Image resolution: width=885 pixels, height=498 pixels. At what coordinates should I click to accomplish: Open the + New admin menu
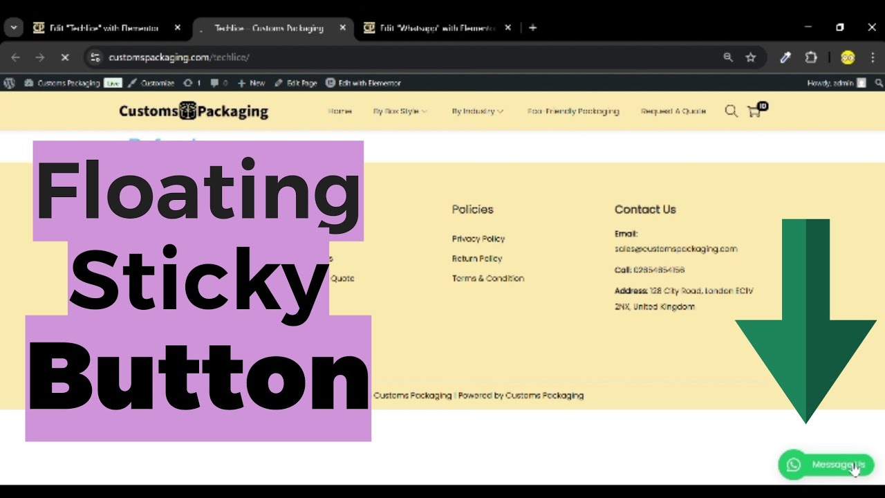tap(252, 83)
